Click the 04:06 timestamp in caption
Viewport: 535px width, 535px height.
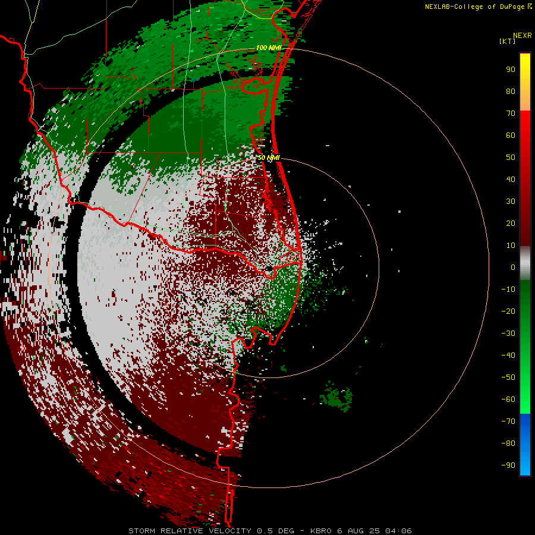click(398, 531)
